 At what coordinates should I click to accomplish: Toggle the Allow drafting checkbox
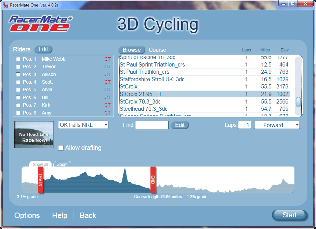[x=61, y=148]
